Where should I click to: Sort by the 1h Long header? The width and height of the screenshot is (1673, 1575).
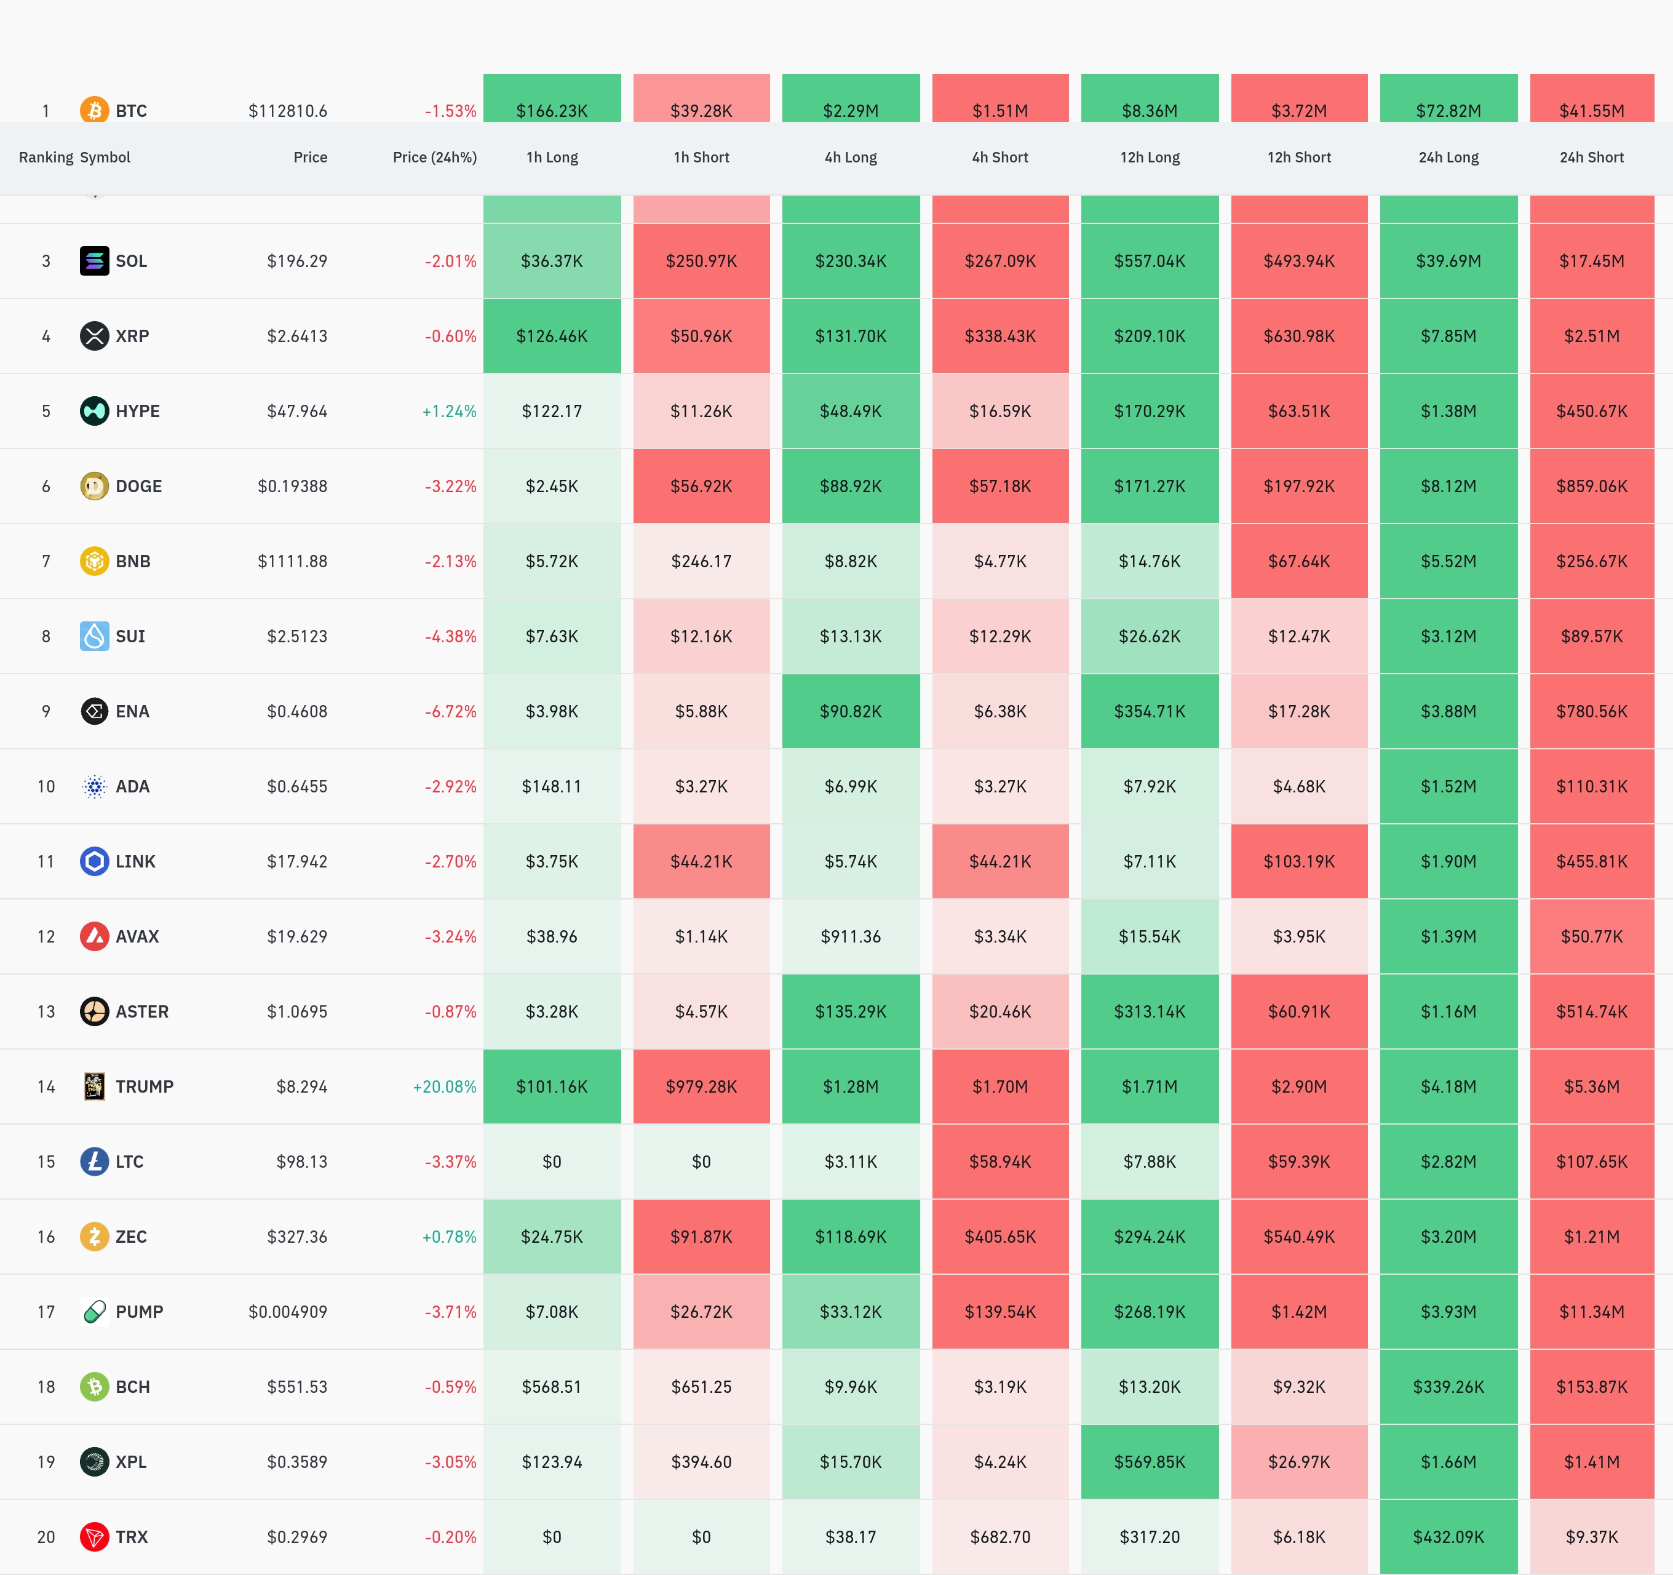[x=552, y=157]
